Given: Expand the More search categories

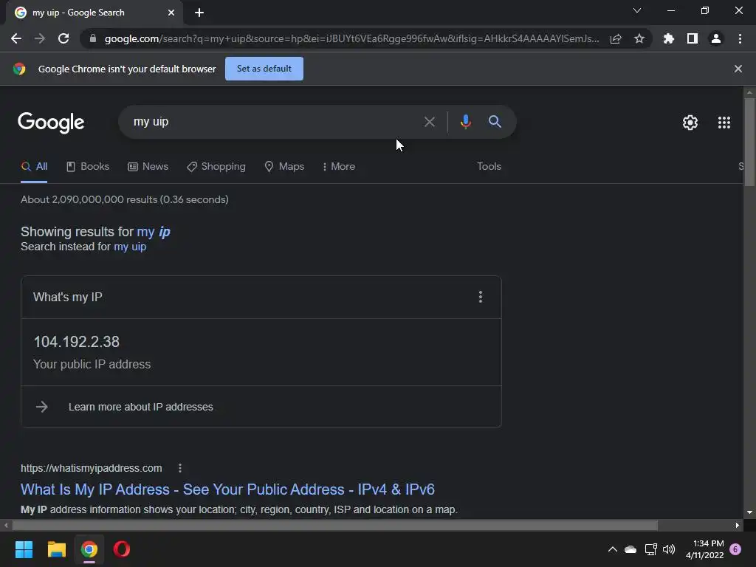Looking at the screenshot, I should [x=338, y=166].
